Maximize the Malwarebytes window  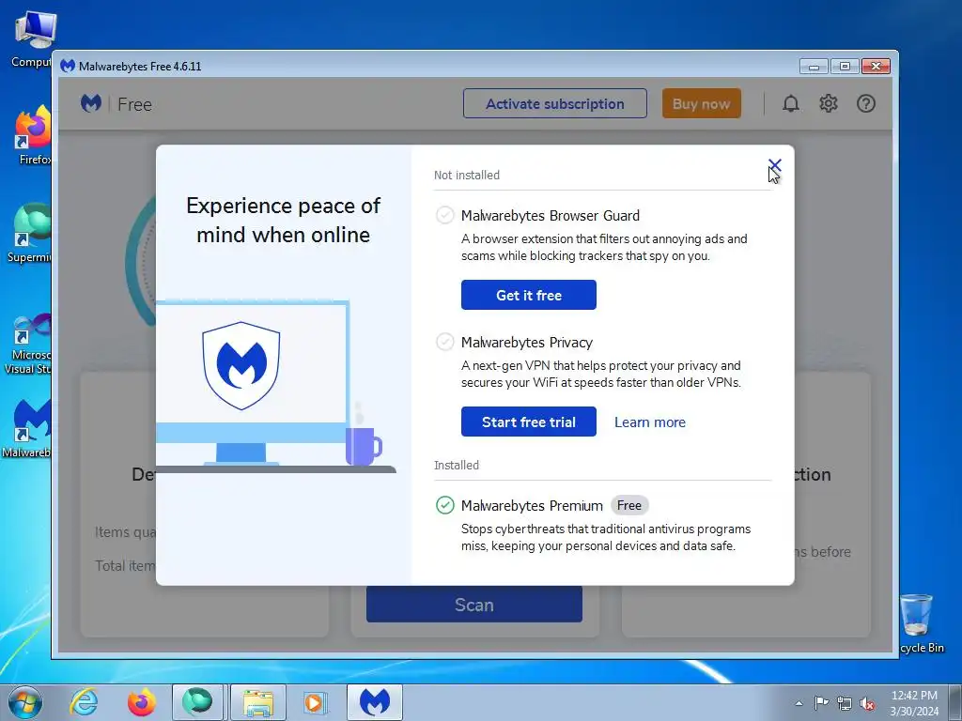[x=845, y=67]
